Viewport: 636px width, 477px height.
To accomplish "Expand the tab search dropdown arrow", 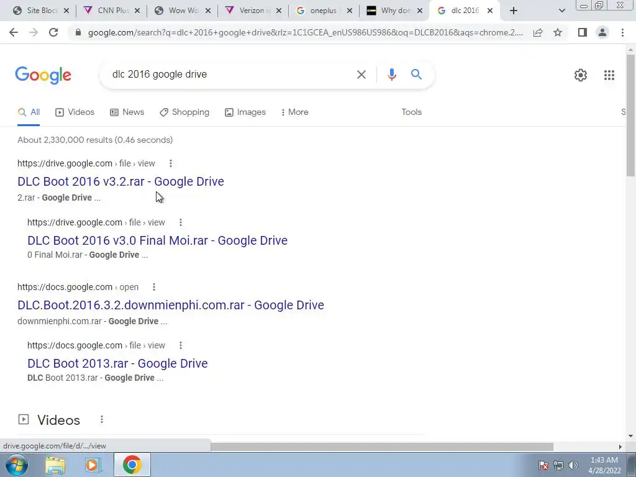I will 561,11.
